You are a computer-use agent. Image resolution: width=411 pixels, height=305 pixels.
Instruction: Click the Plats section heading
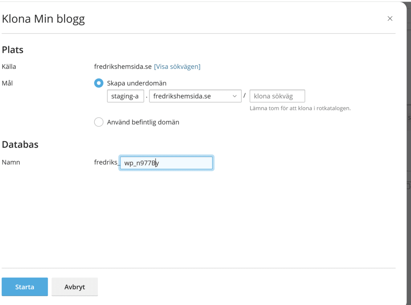tap(13, 50)
